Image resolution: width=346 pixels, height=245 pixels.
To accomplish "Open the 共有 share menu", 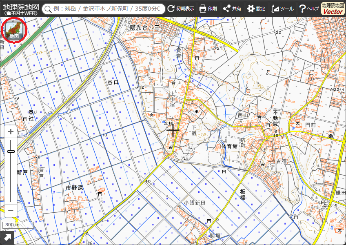I will (232, 9).
